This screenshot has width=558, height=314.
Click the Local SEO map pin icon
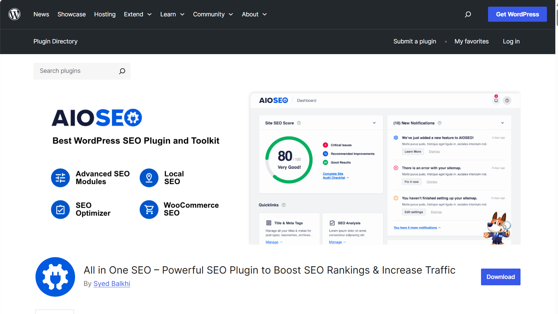tap(149, 178)
